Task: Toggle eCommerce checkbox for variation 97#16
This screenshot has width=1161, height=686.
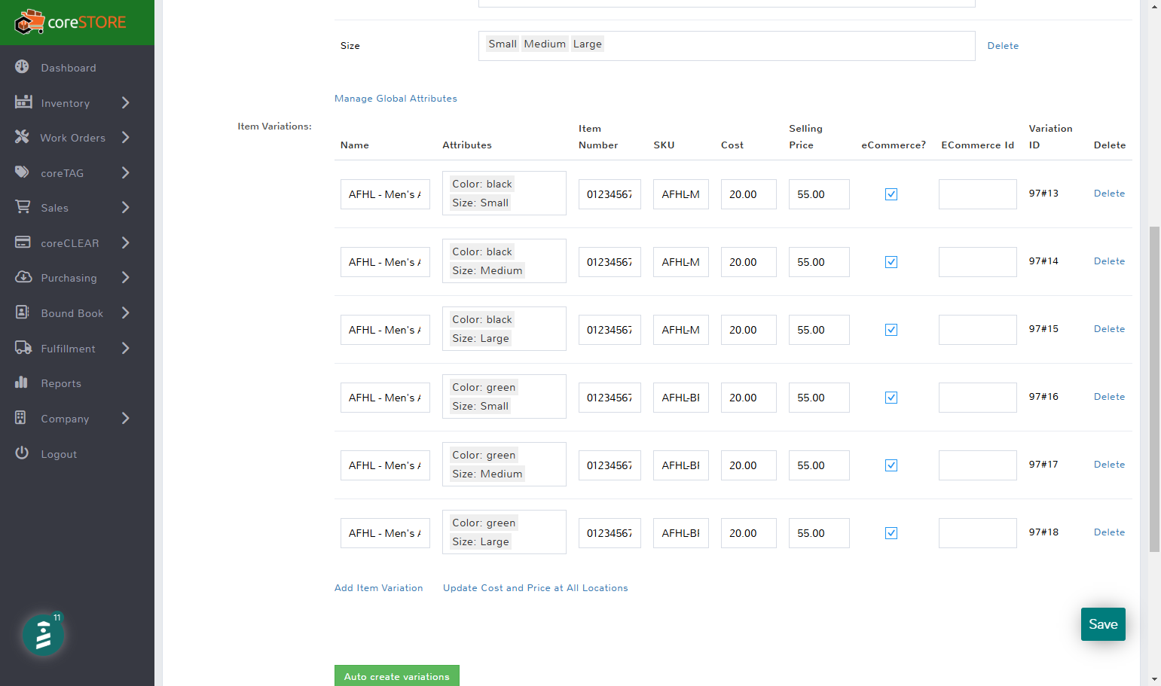Action: coord(891,398)
